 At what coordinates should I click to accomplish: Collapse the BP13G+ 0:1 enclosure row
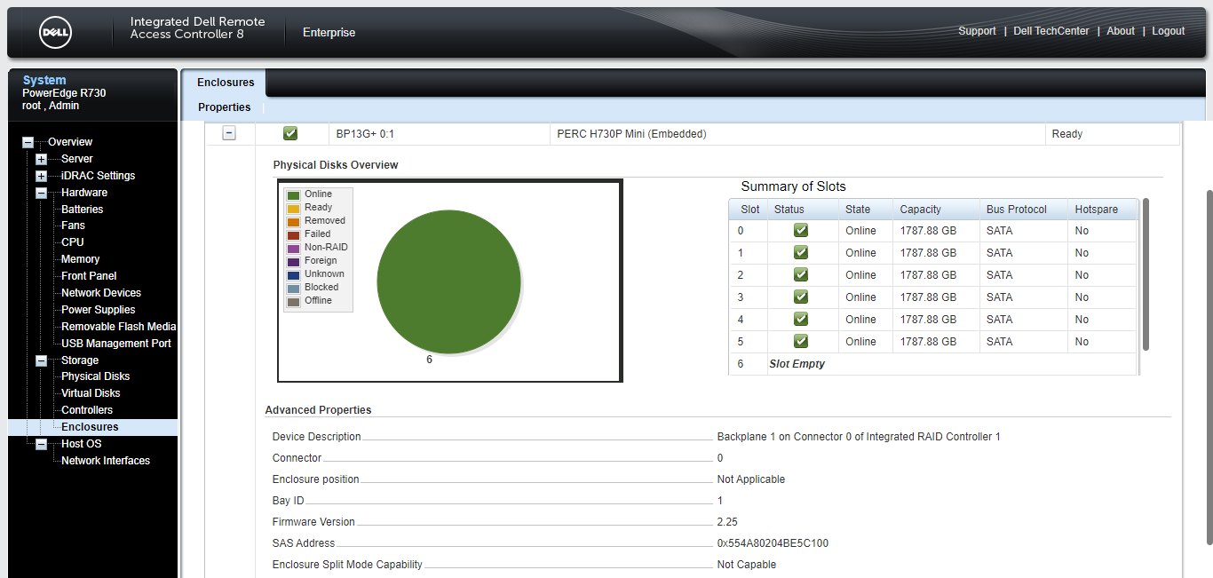(229, 133)
